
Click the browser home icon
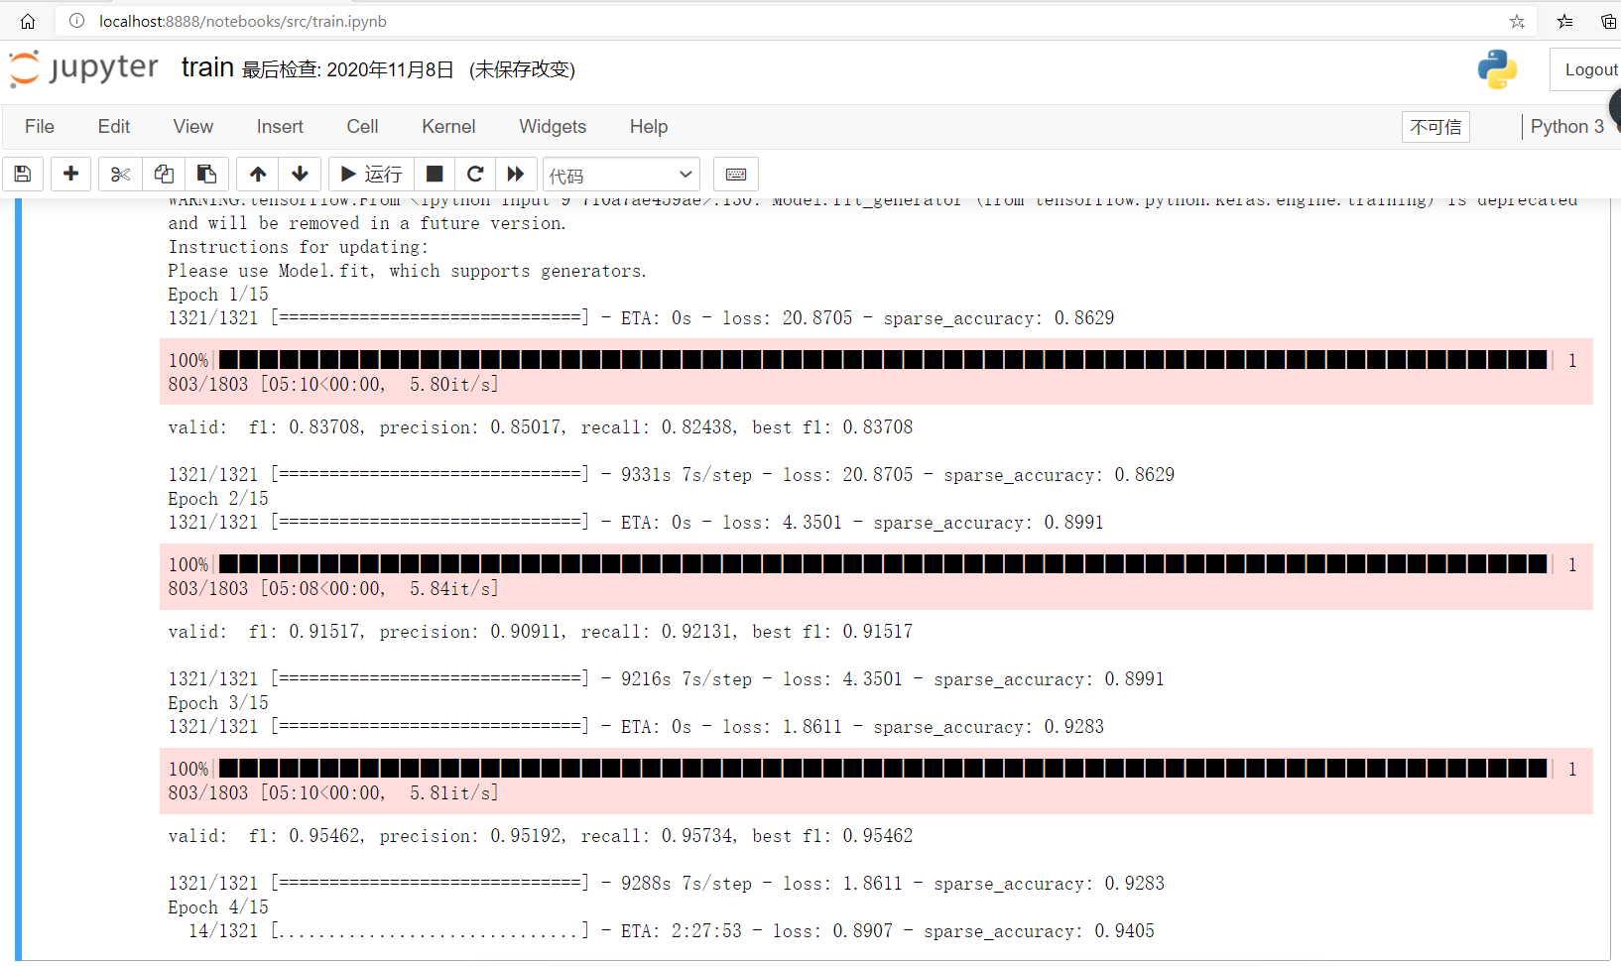point(28,21)
